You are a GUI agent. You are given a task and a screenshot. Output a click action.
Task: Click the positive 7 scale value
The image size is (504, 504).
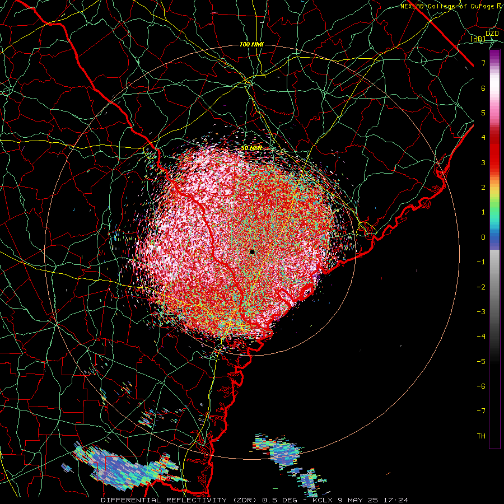tap(483, 63)
